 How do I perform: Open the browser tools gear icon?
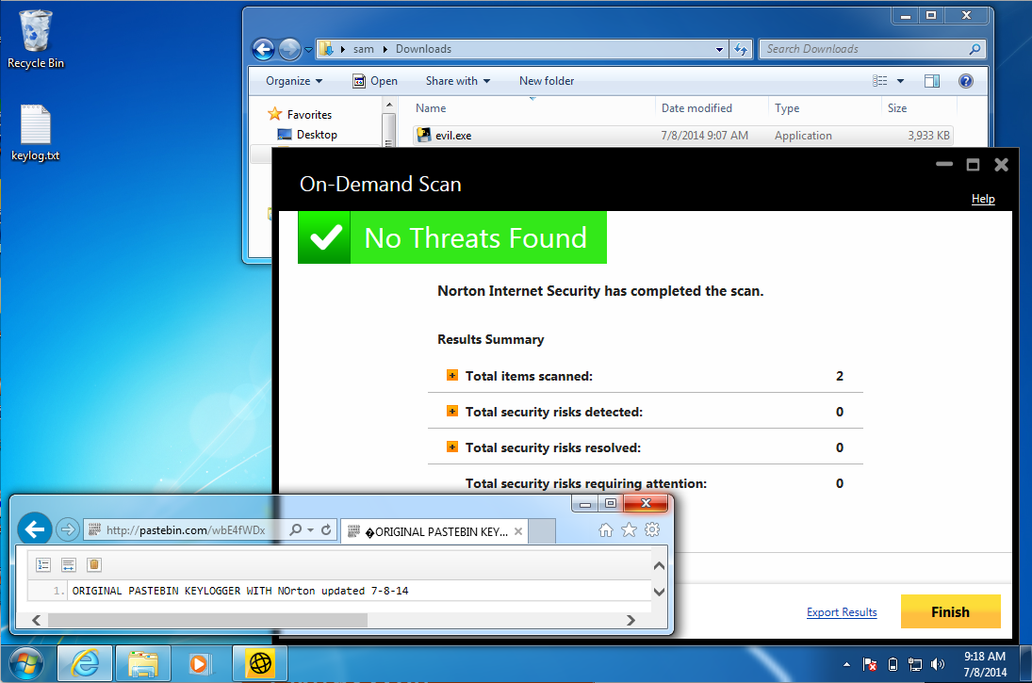click(652, 529)
